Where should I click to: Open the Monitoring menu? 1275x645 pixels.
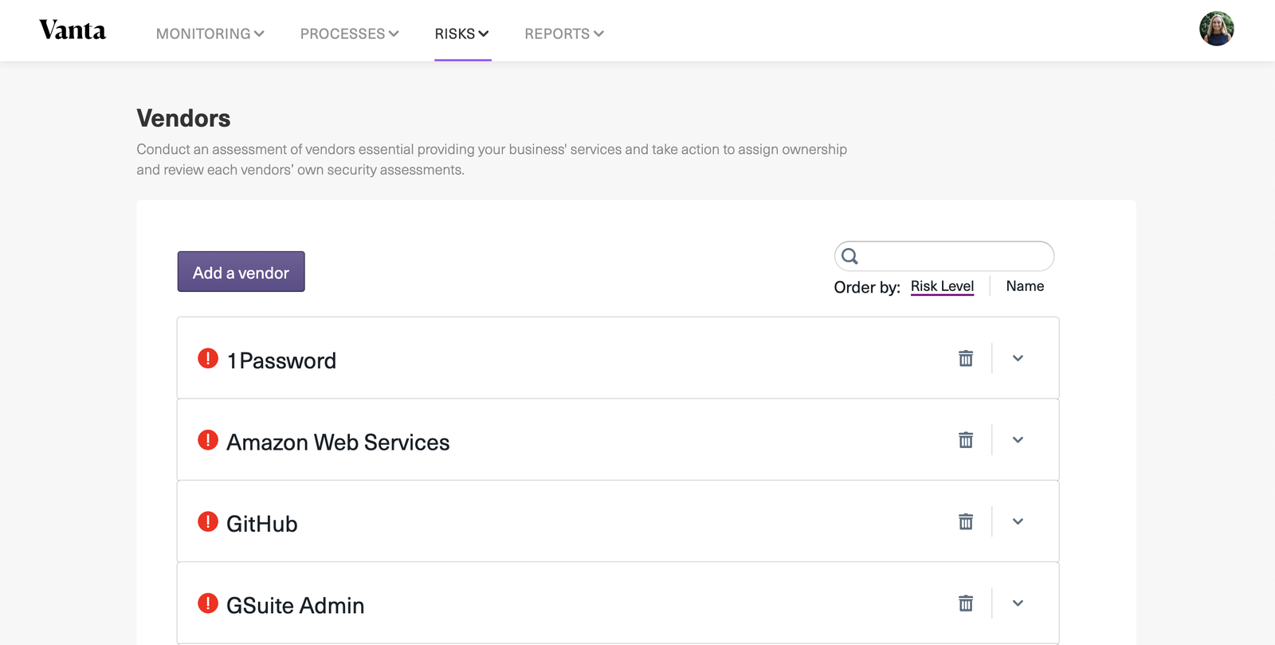coord(210,33)
